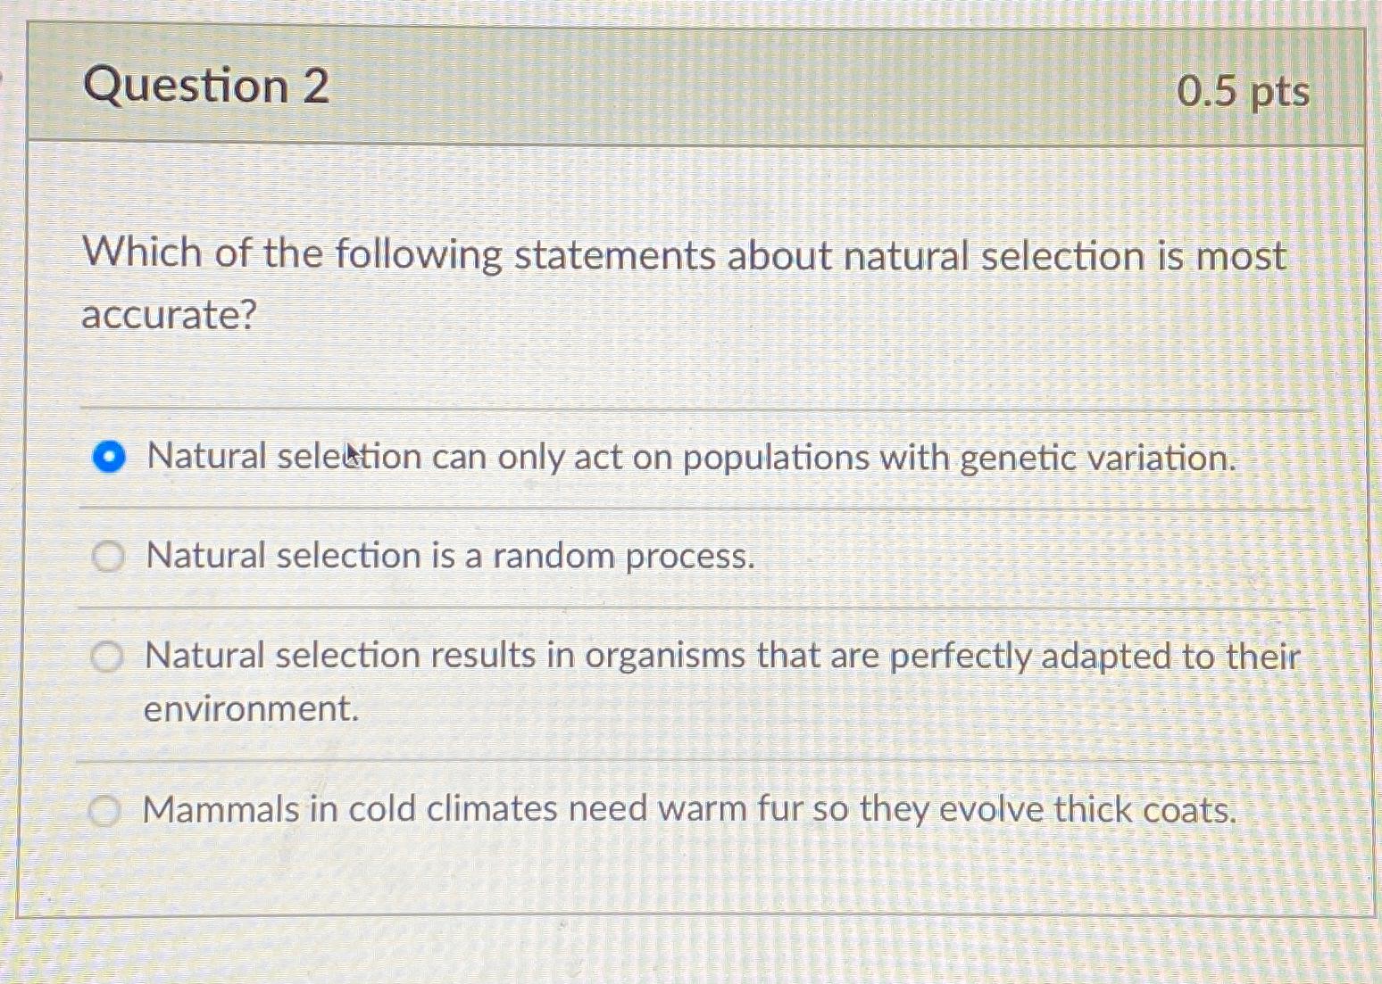Click the 'random process' answer text
The width and height of the screenshot is (1382, 984).
pyautogui.click(x=449, y=556)
